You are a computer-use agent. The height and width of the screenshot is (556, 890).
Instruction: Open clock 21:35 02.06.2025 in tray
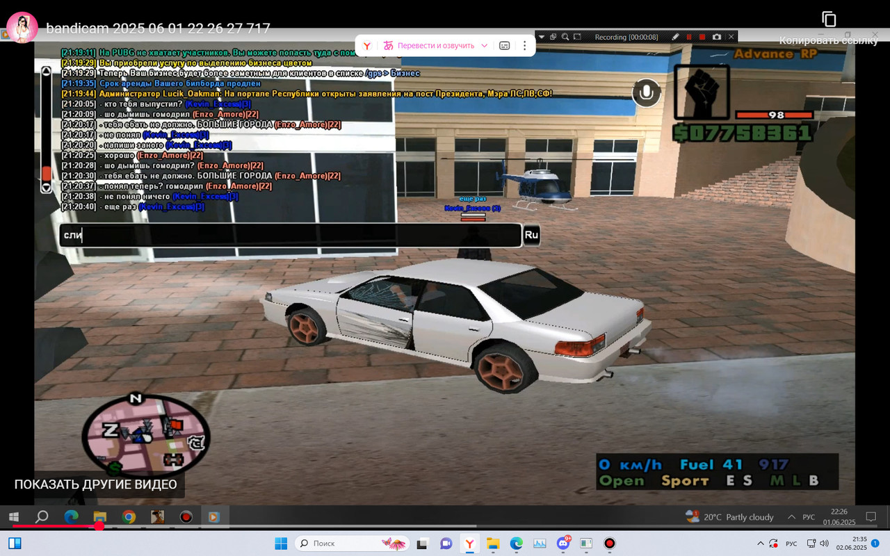tap(851, 543)
